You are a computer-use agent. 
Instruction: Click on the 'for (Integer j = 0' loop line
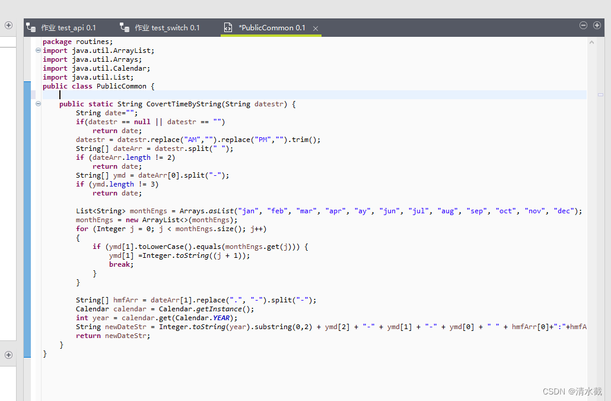point(171,229)
